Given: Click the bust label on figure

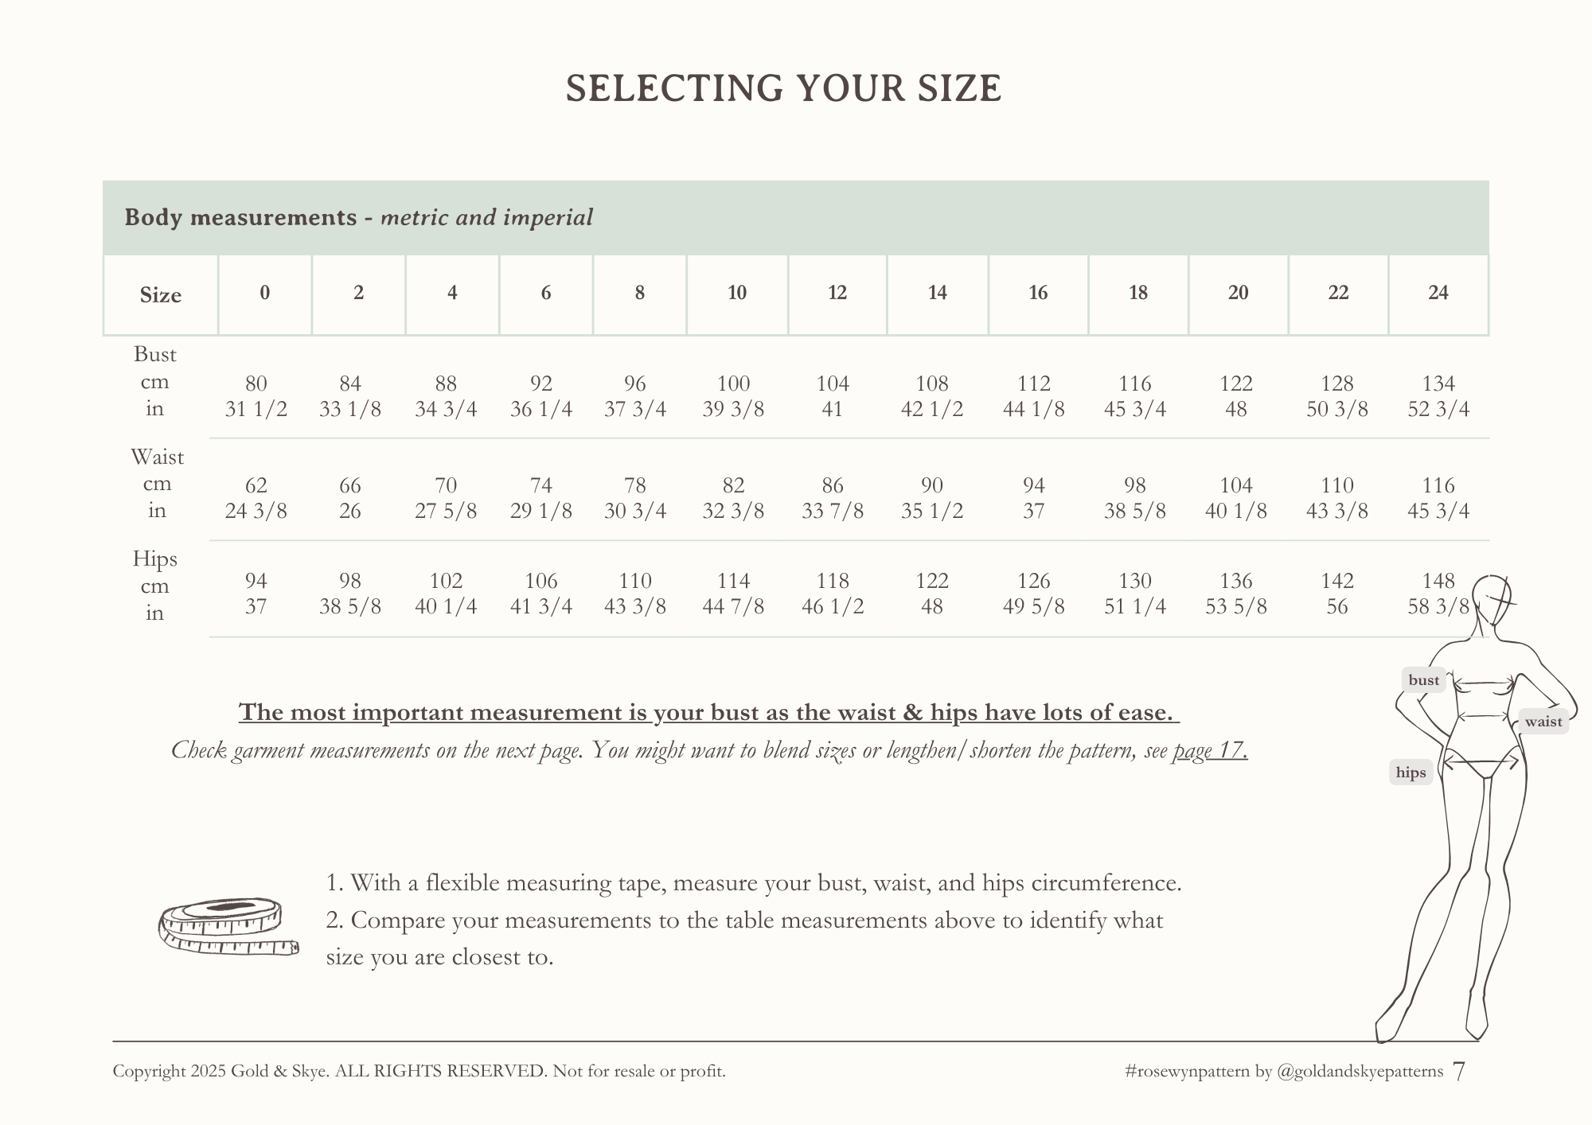Looking at the screenshot, I should pyautogui.click(x=1423, y=680).
